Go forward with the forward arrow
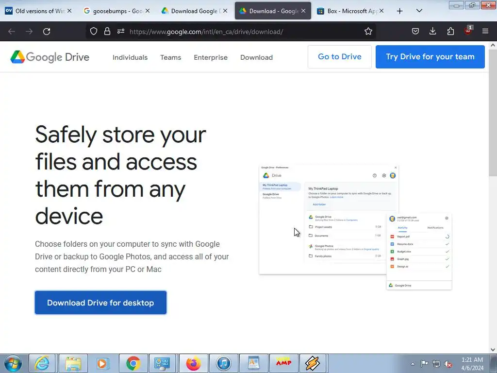The height and width of the screenshot is (373, 497). pyautogui.click(x=29, y=32)
